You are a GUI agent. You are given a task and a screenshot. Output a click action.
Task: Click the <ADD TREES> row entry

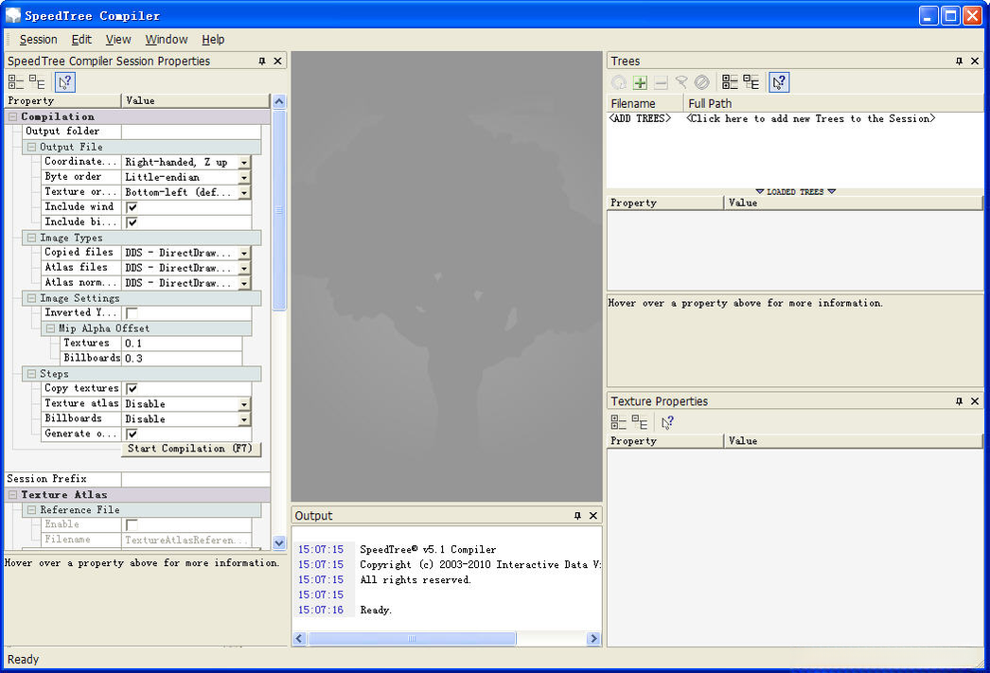(640, 118)
